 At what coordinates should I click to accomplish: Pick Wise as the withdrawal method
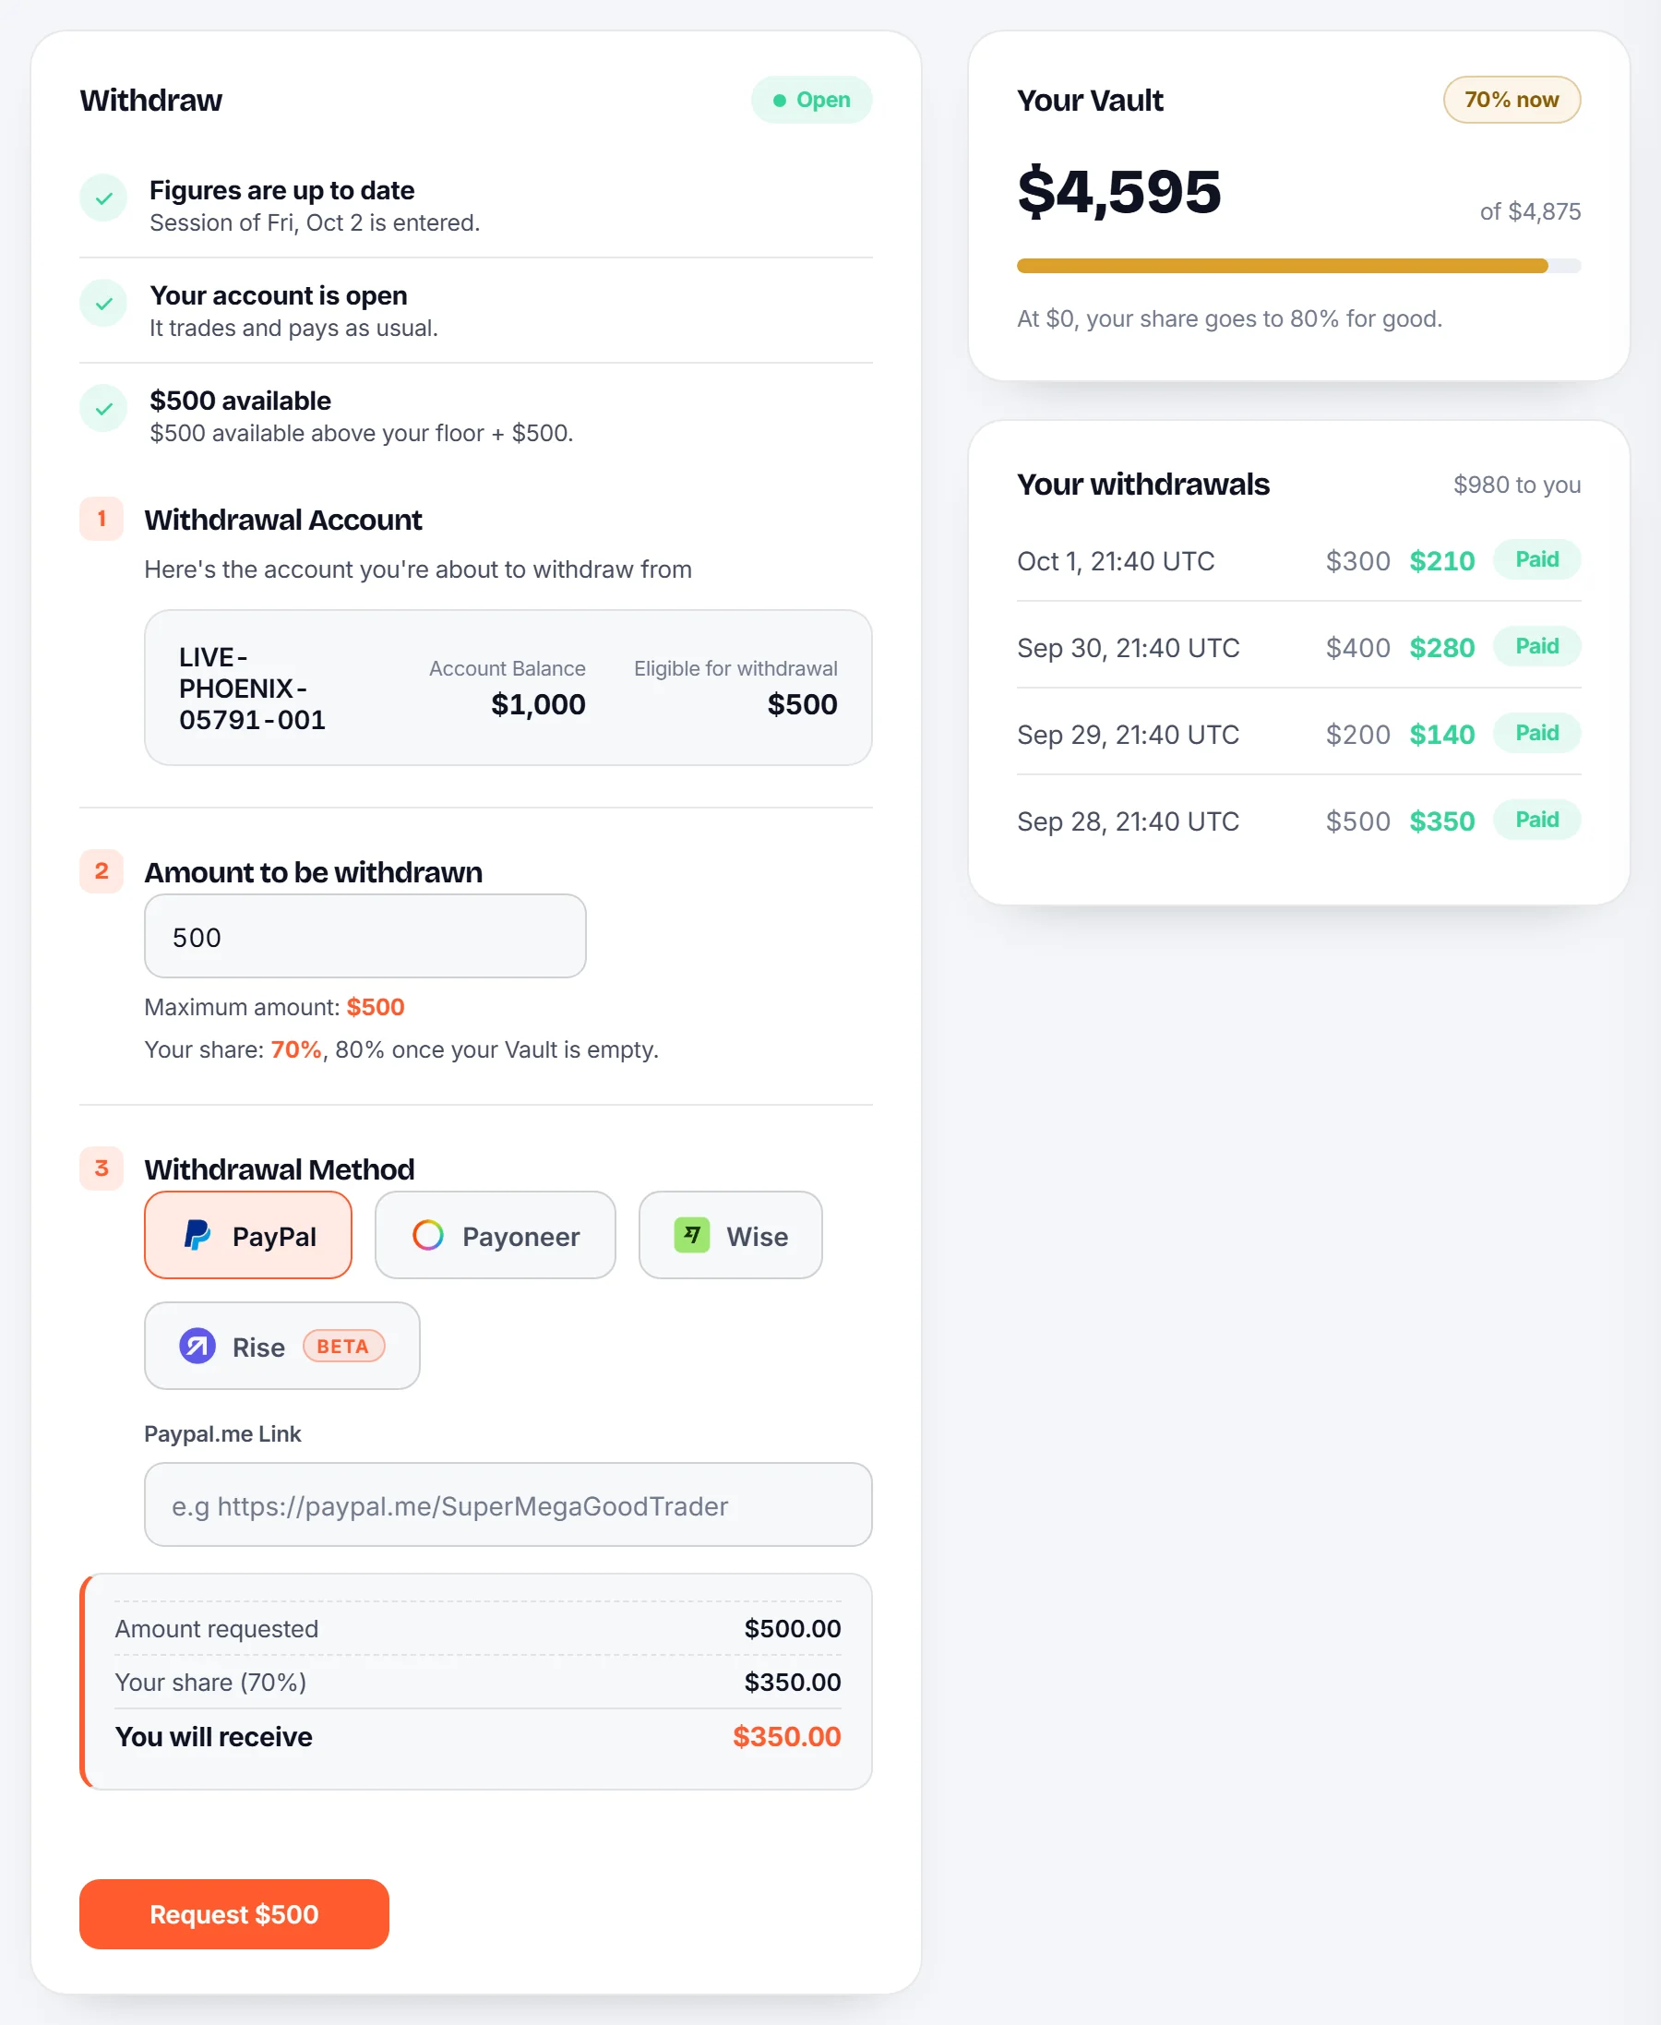click(x=730, y=1235)
